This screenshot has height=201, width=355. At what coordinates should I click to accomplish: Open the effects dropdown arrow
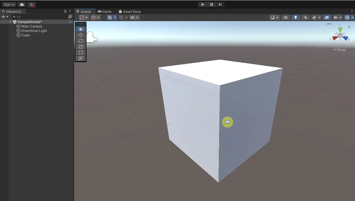(x=319, y=17)
